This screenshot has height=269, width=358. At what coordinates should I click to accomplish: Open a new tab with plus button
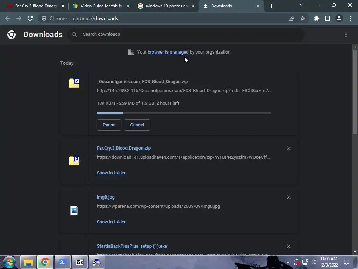[x=271, y=6]
